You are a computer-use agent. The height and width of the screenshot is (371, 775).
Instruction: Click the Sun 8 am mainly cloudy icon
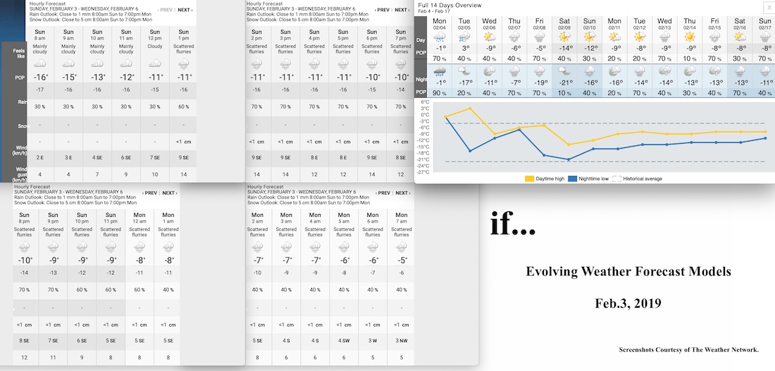click(39, 63)
